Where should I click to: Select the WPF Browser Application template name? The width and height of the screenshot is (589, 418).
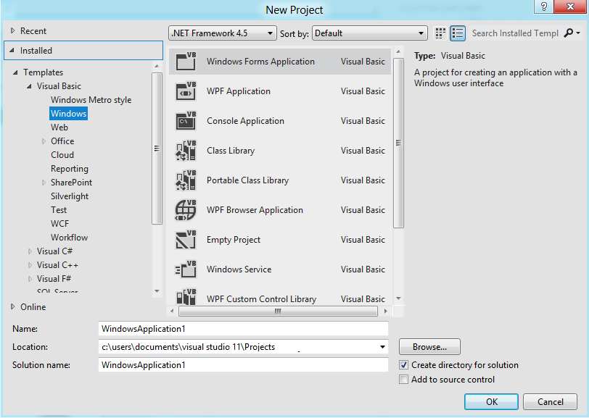click(x=255, y=210)
